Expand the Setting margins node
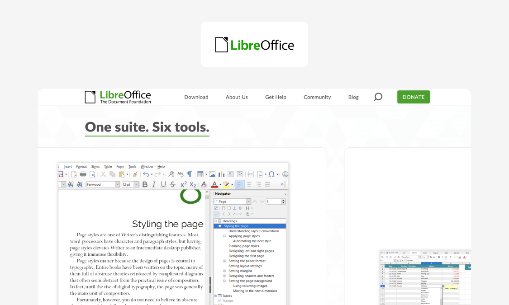This screenshot has width=509, height=305. (224, 271)
